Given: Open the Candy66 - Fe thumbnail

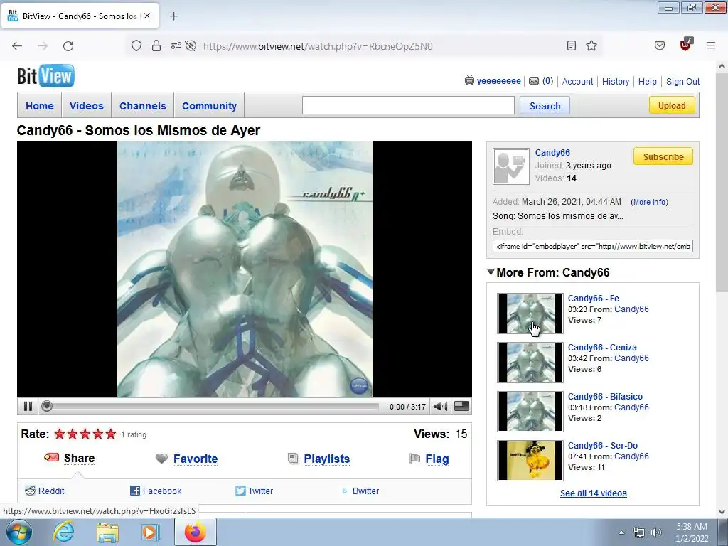Looking at the screenshot, I should click(530, 314).
